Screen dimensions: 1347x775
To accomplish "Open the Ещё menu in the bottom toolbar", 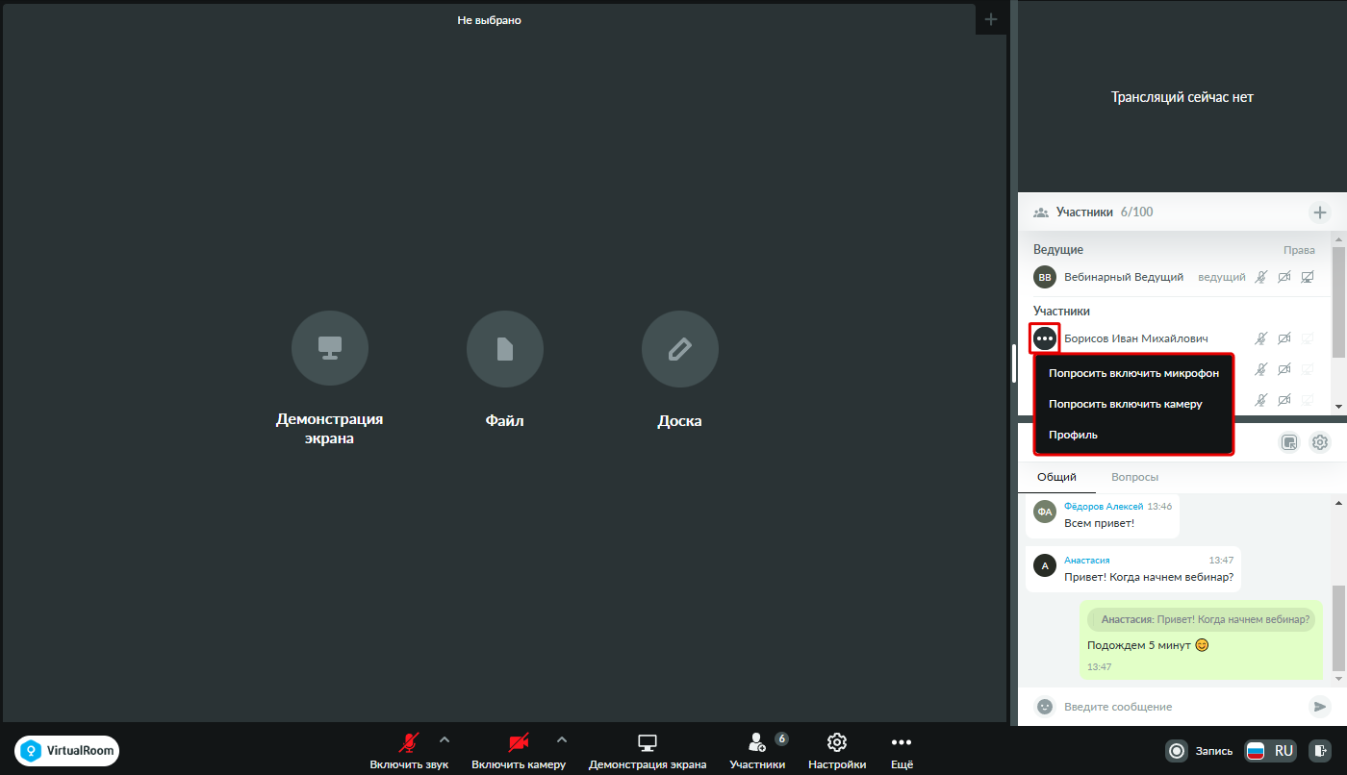I will point(902,752).
